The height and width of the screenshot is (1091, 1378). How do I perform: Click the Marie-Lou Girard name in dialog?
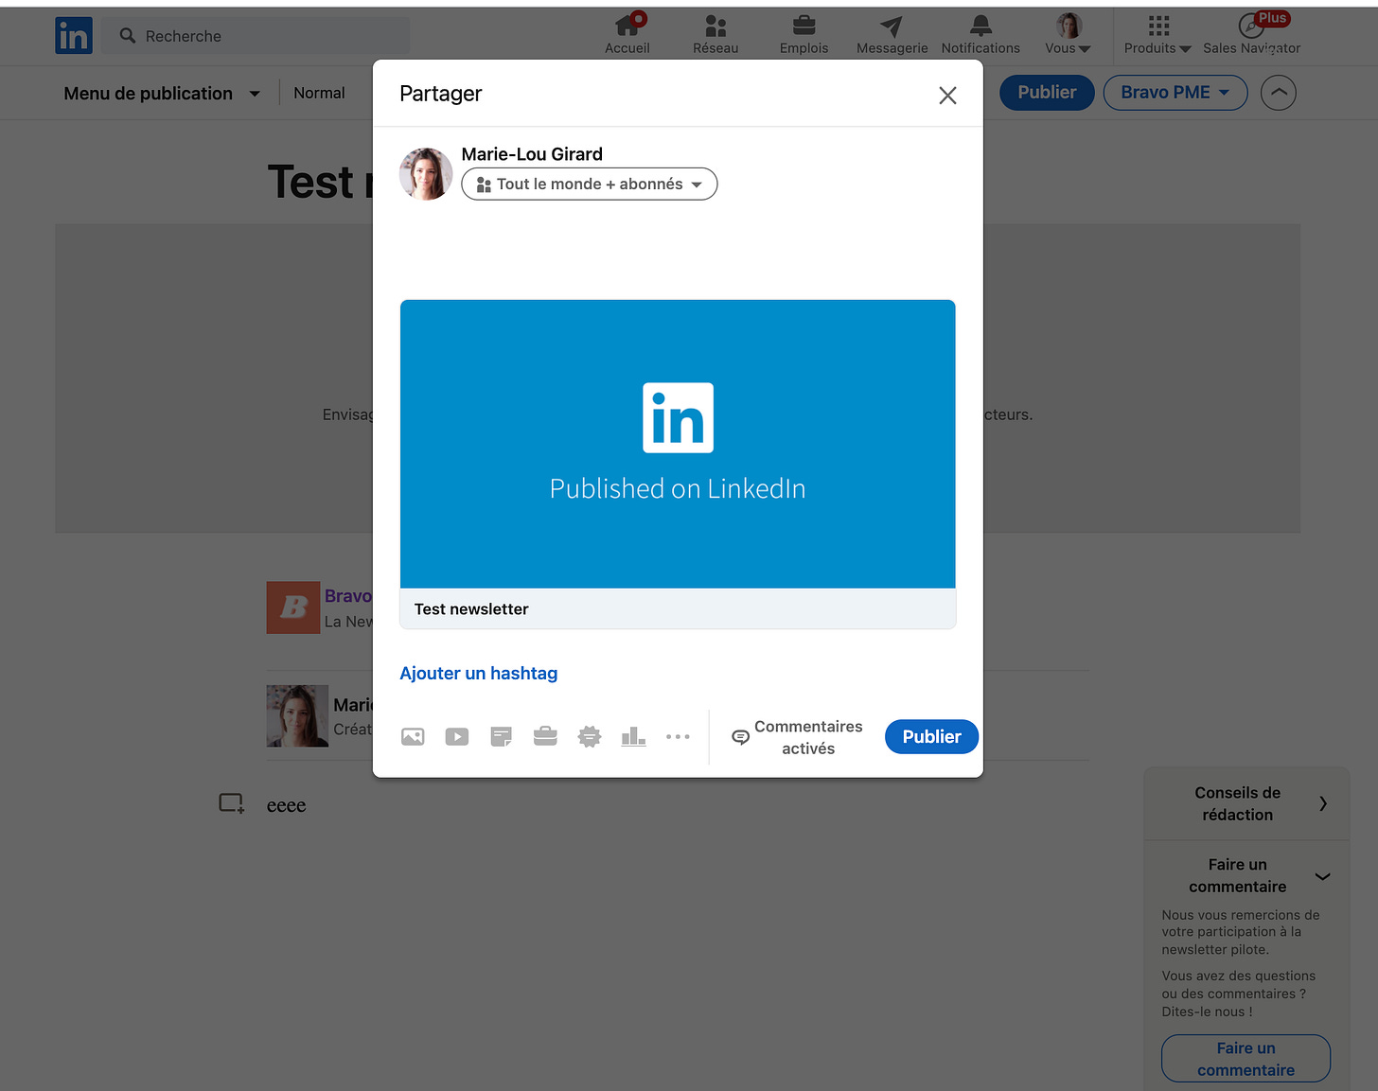pos(532,154)
